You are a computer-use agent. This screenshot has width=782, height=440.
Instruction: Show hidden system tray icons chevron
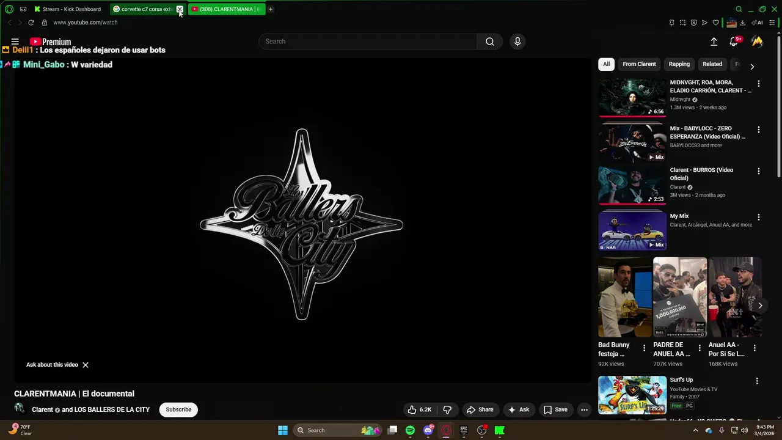pos(695,430)
